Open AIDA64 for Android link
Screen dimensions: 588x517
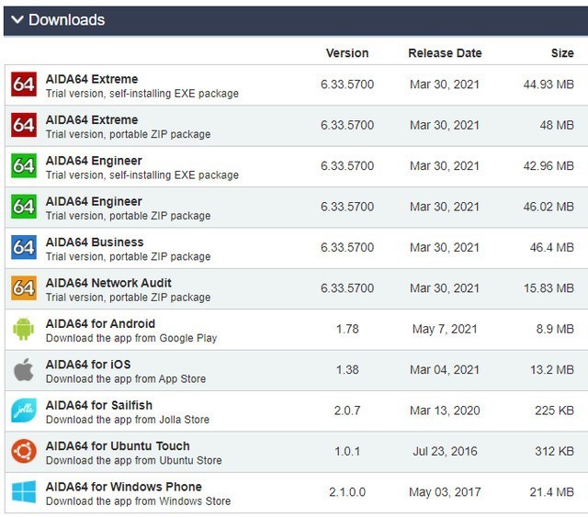tap(100, 323)
